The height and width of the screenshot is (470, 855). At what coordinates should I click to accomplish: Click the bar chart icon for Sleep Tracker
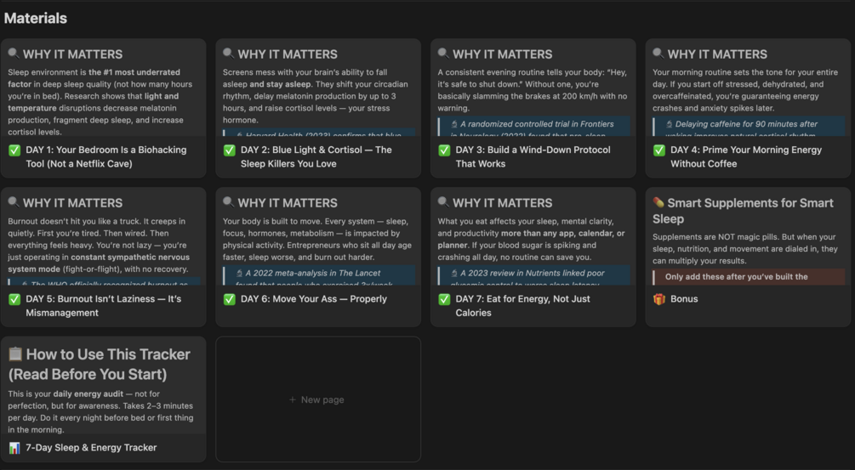click(x=14, y=448)
